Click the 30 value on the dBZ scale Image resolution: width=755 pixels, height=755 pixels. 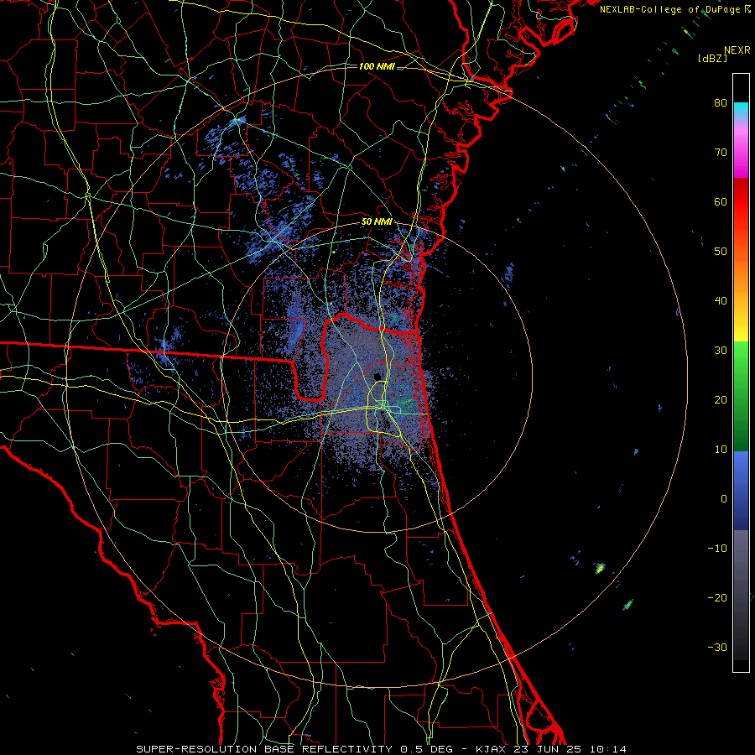721,350
